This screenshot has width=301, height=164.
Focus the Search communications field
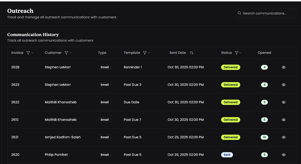click(x=267, y=13)
